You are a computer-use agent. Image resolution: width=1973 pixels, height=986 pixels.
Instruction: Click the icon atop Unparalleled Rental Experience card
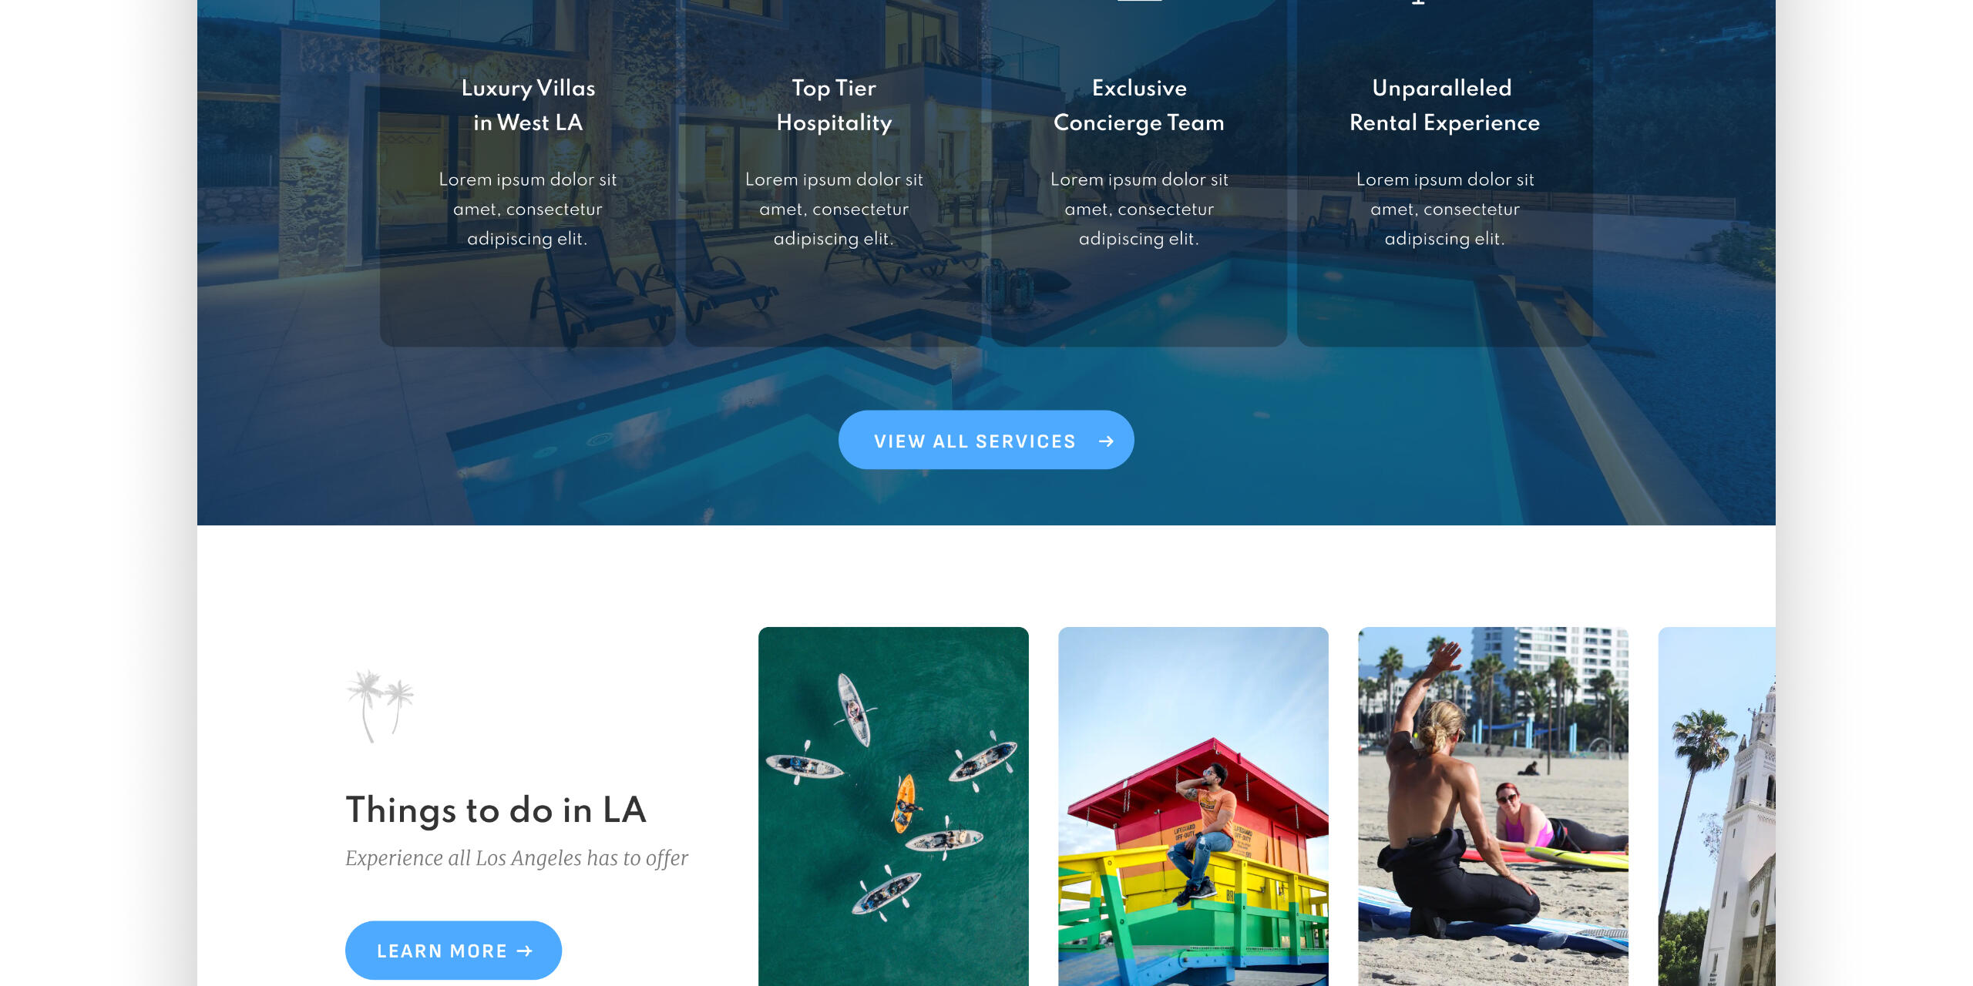[x=1418, y=2]
